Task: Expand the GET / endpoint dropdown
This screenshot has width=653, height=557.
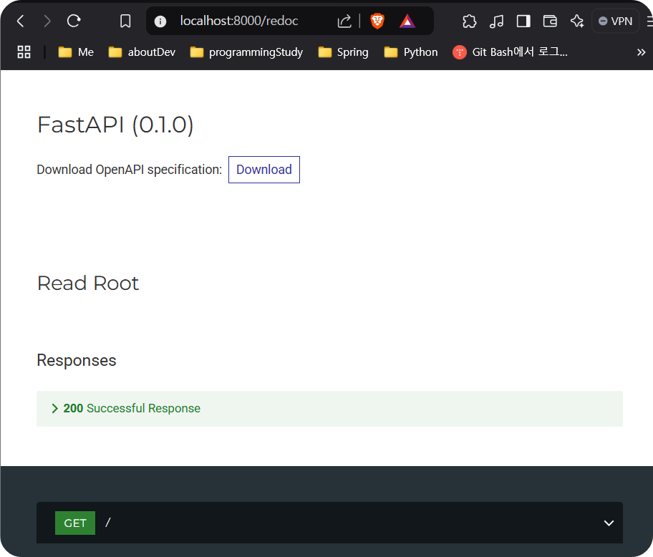Action: (609, 523)
